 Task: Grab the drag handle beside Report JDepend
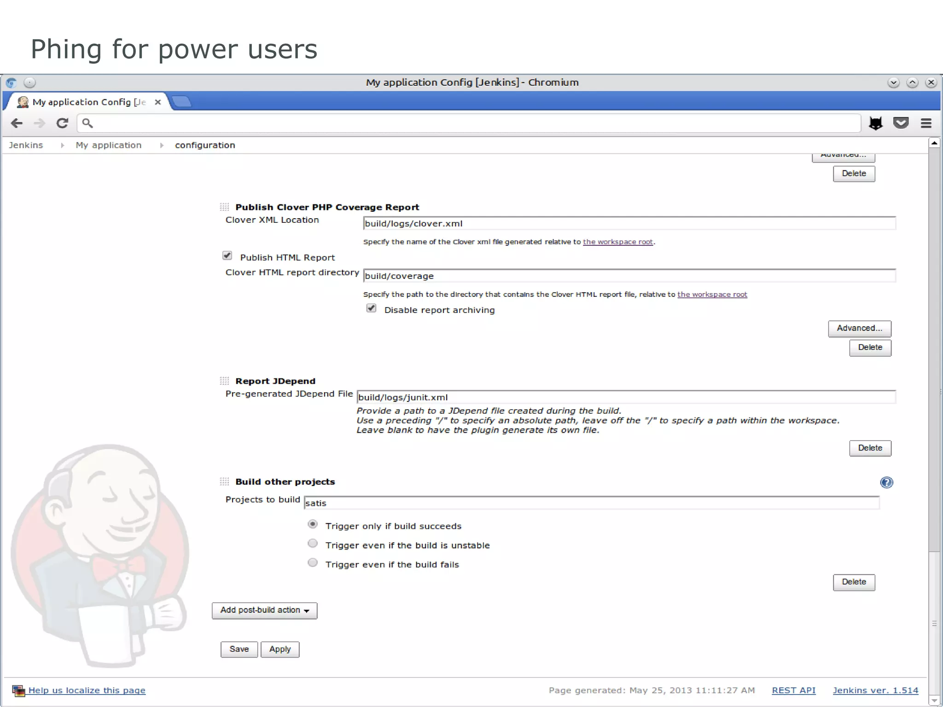coord(224,381)
